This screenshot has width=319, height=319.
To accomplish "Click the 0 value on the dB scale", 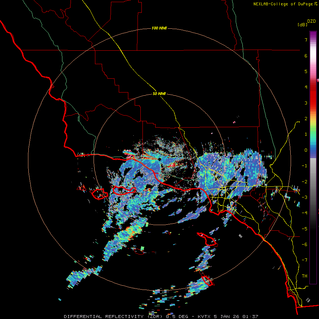I will (x=306, y=150).
